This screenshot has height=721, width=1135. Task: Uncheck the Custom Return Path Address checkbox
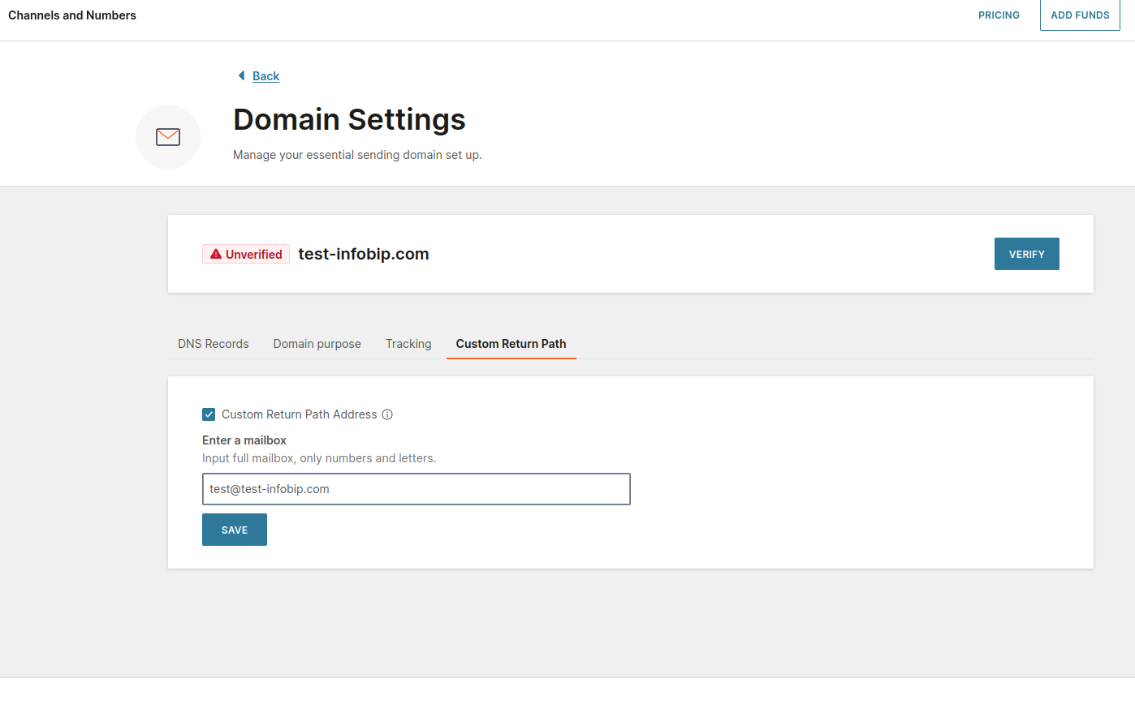pos(209,414)
